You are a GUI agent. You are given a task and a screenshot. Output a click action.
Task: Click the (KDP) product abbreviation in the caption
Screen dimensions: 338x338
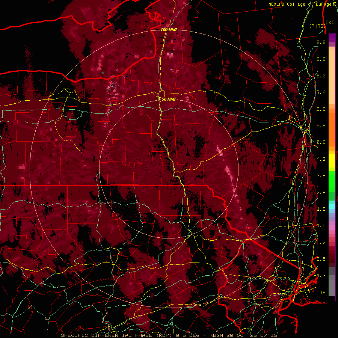[164, 335]
